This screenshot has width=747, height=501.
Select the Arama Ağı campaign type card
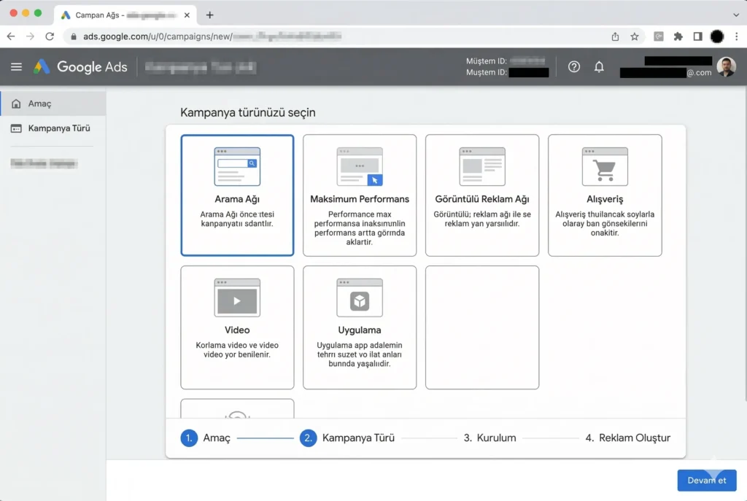(x=236, y=195)
